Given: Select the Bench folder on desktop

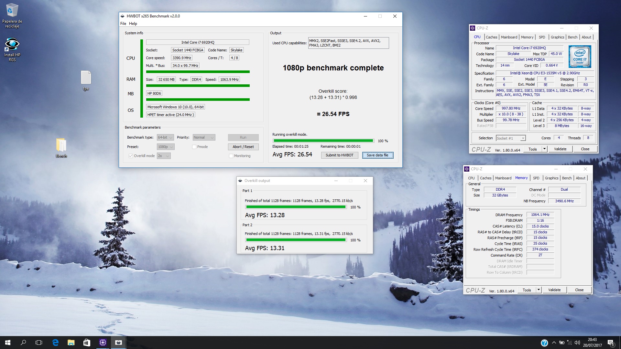Looking at the screenshot, I should 61,148.
